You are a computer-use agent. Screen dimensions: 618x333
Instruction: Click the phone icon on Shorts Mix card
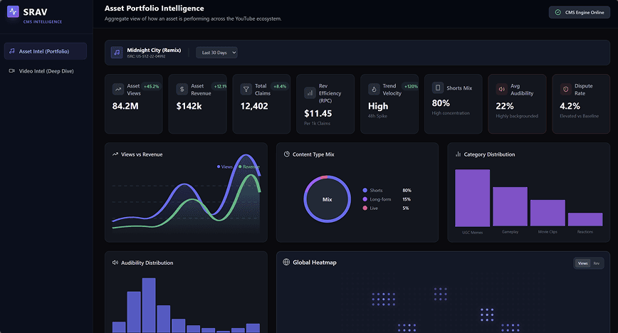[437, 88]
